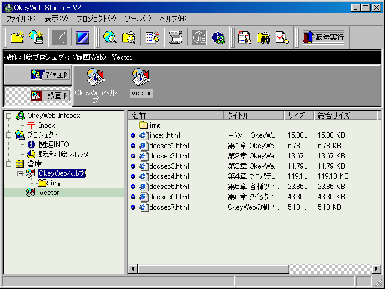Click the blue dot beside index.html
Screen dimensions: 385x289
(133, 135)
